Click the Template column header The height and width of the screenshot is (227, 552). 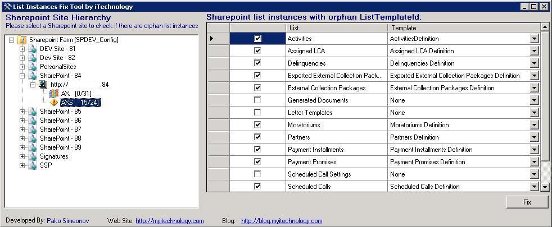tap(464, 27)
